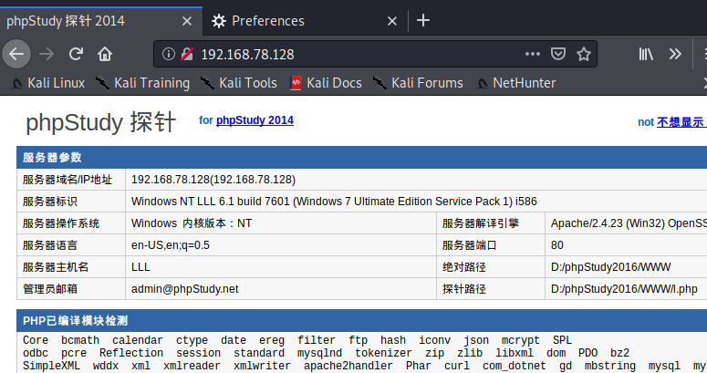The image size is (707, 373).
Task: Open the Kali Linux bookmark
Action: pos(47,83)
